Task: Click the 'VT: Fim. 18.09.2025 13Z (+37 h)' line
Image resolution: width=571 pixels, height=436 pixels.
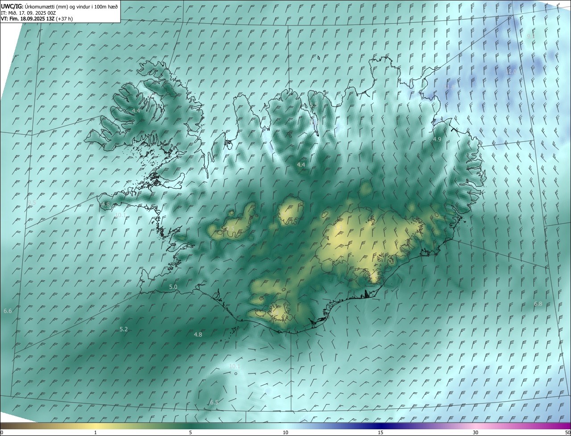Action: 37,19
